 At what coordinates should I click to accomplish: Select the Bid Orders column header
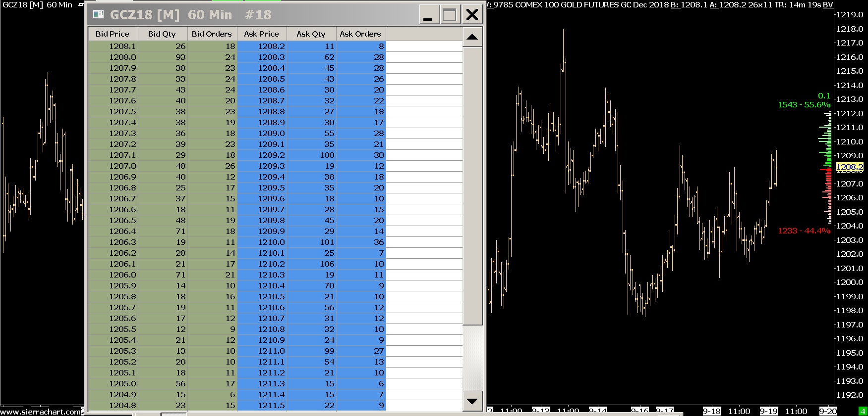(x=212, y=34)
